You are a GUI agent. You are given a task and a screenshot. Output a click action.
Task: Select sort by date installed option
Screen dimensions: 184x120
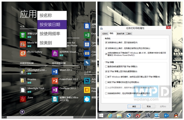click(52, 25)
